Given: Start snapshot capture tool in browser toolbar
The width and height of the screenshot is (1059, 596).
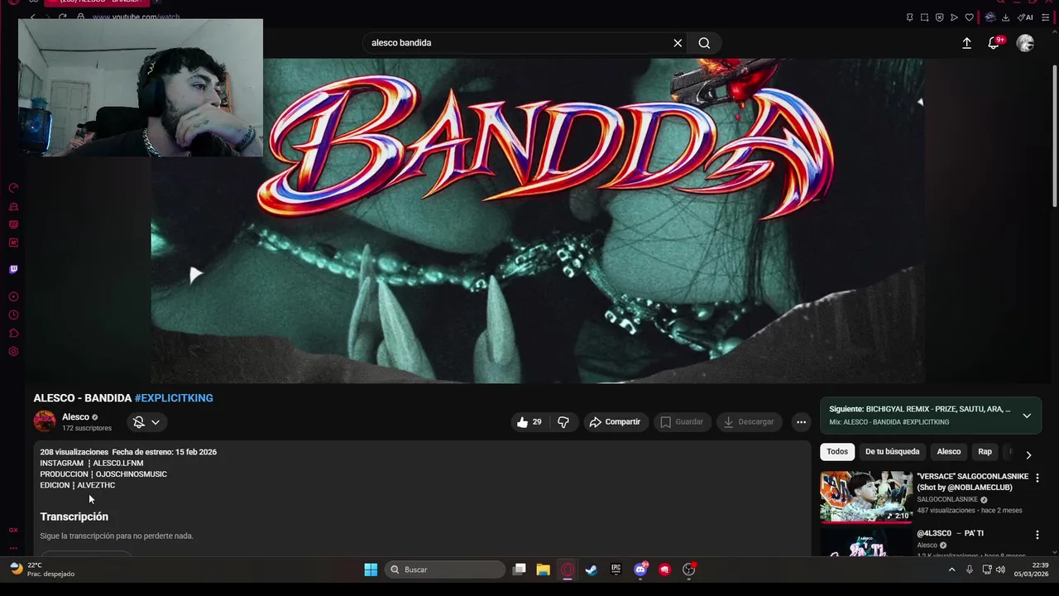Looking at the screenshot, I should 924,17.
